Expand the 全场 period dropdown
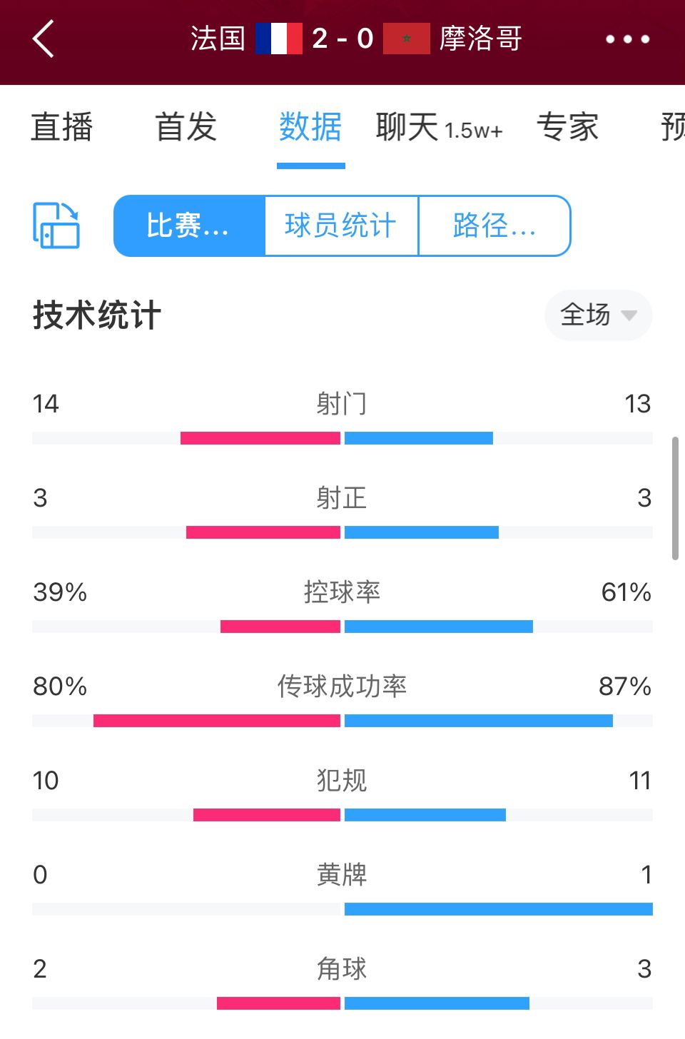This screenshot has width=685, height=1039. coord(598,315)
